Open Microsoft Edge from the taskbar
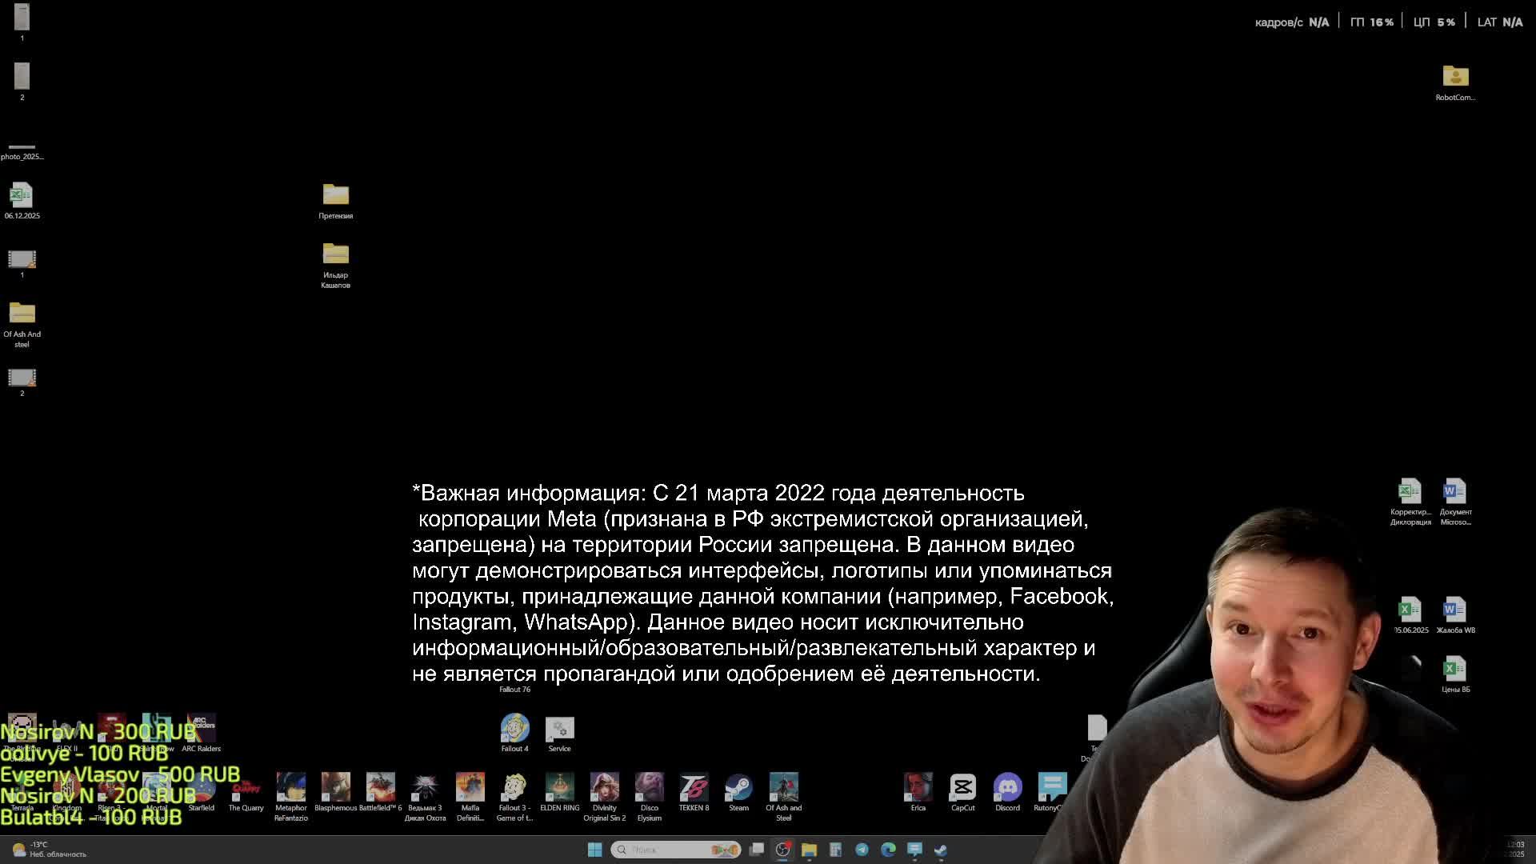Screen dimensions: 1536x864 888,850
